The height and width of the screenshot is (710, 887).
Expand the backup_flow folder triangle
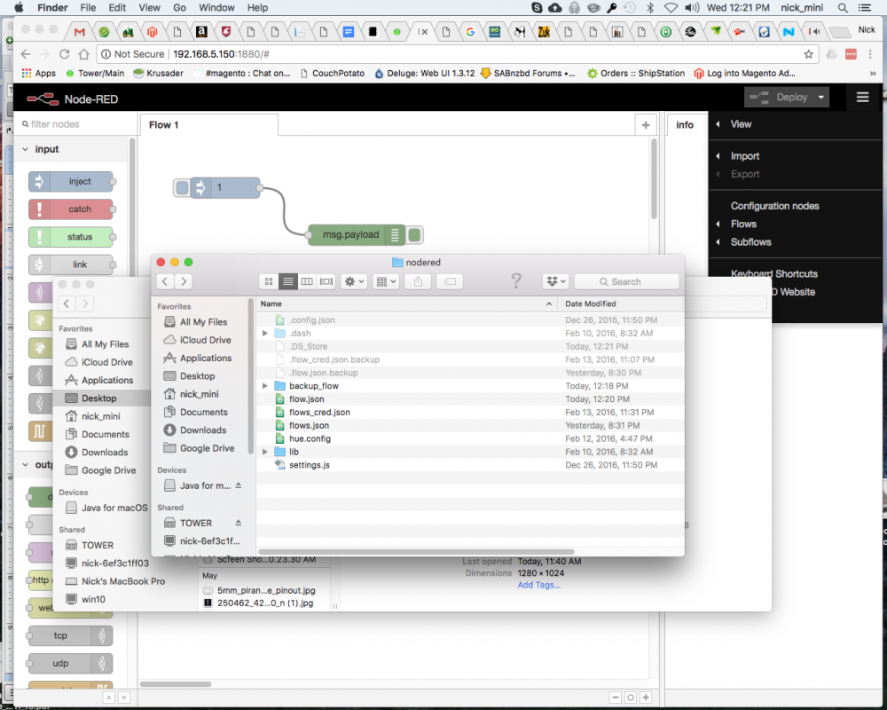(264, 386)
